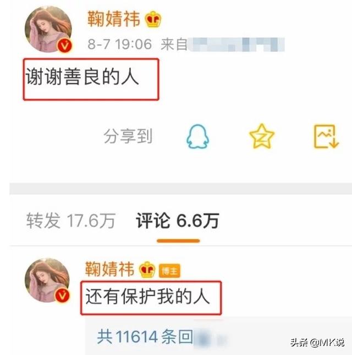Viewport: 352px width, 355px height.
Task: Expand 共11614条回复 replies link
Action: 145,337
